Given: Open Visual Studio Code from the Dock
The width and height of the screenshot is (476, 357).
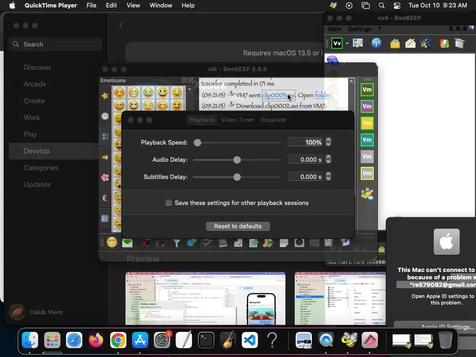Looking at the screenshot, I should 250,340.
